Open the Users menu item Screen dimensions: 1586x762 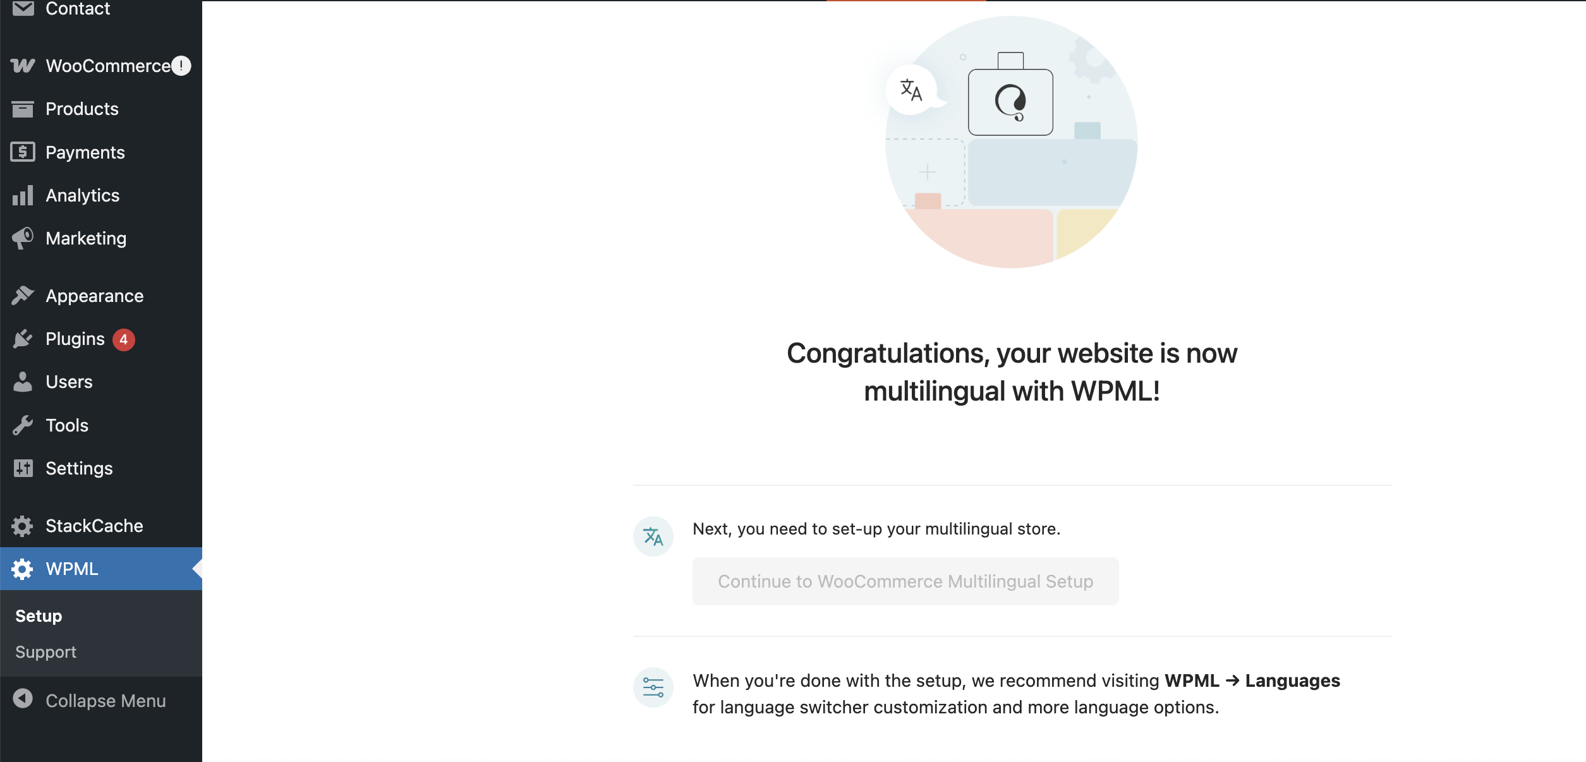pos(69,382)
